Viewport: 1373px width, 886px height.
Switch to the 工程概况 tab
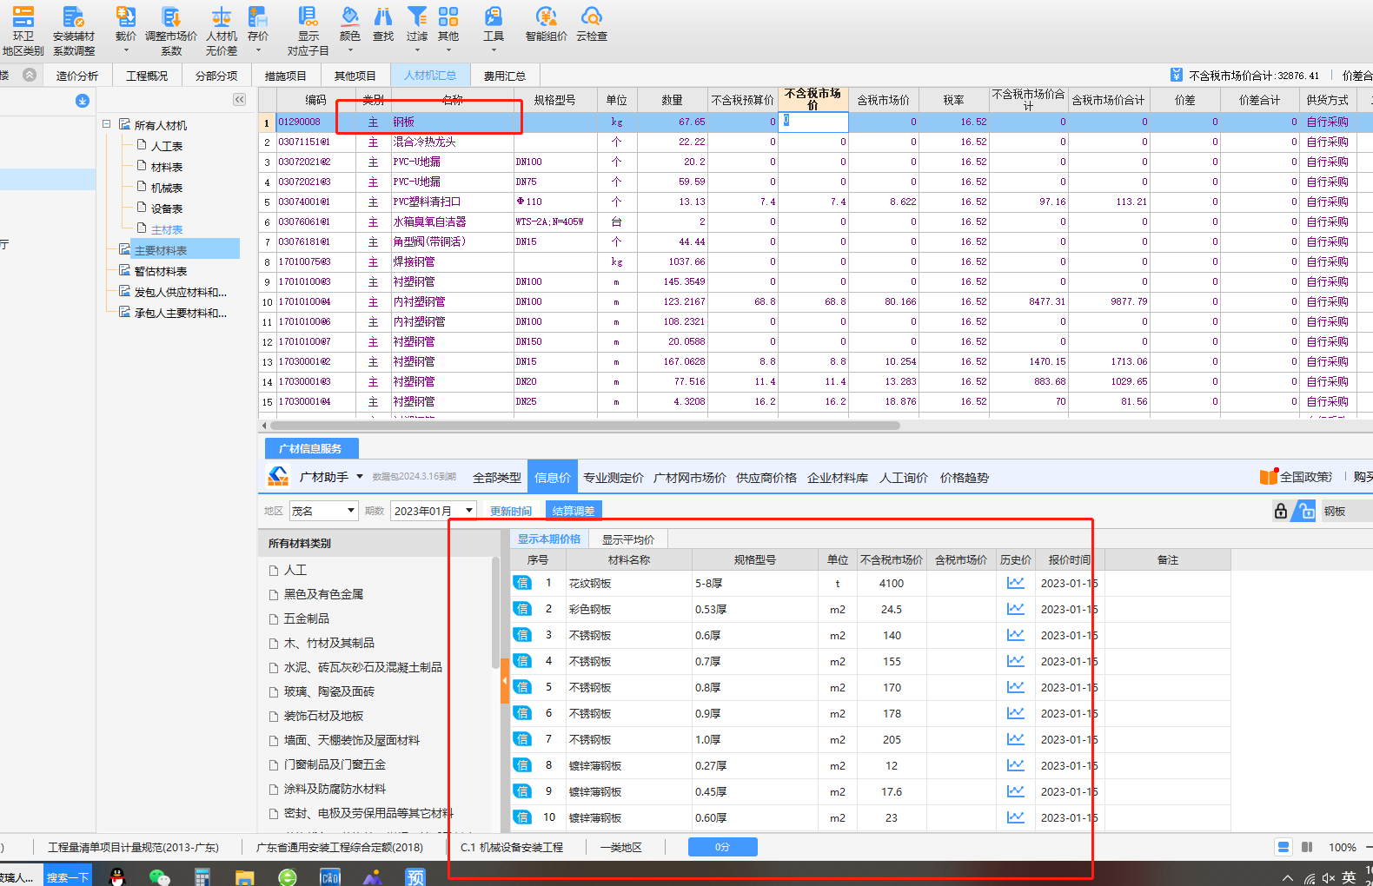pyautogui.click(x=147, y=76)
